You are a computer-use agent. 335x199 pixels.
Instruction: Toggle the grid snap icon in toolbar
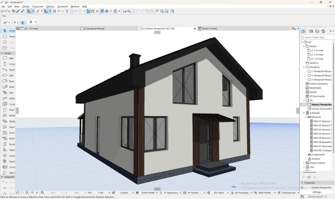54,11
